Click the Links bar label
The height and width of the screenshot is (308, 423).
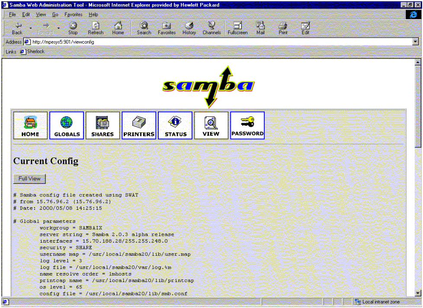(11, 51)
